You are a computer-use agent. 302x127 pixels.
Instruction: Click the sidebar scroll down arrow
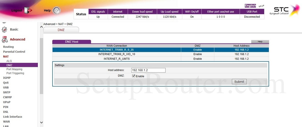point(41,122)
